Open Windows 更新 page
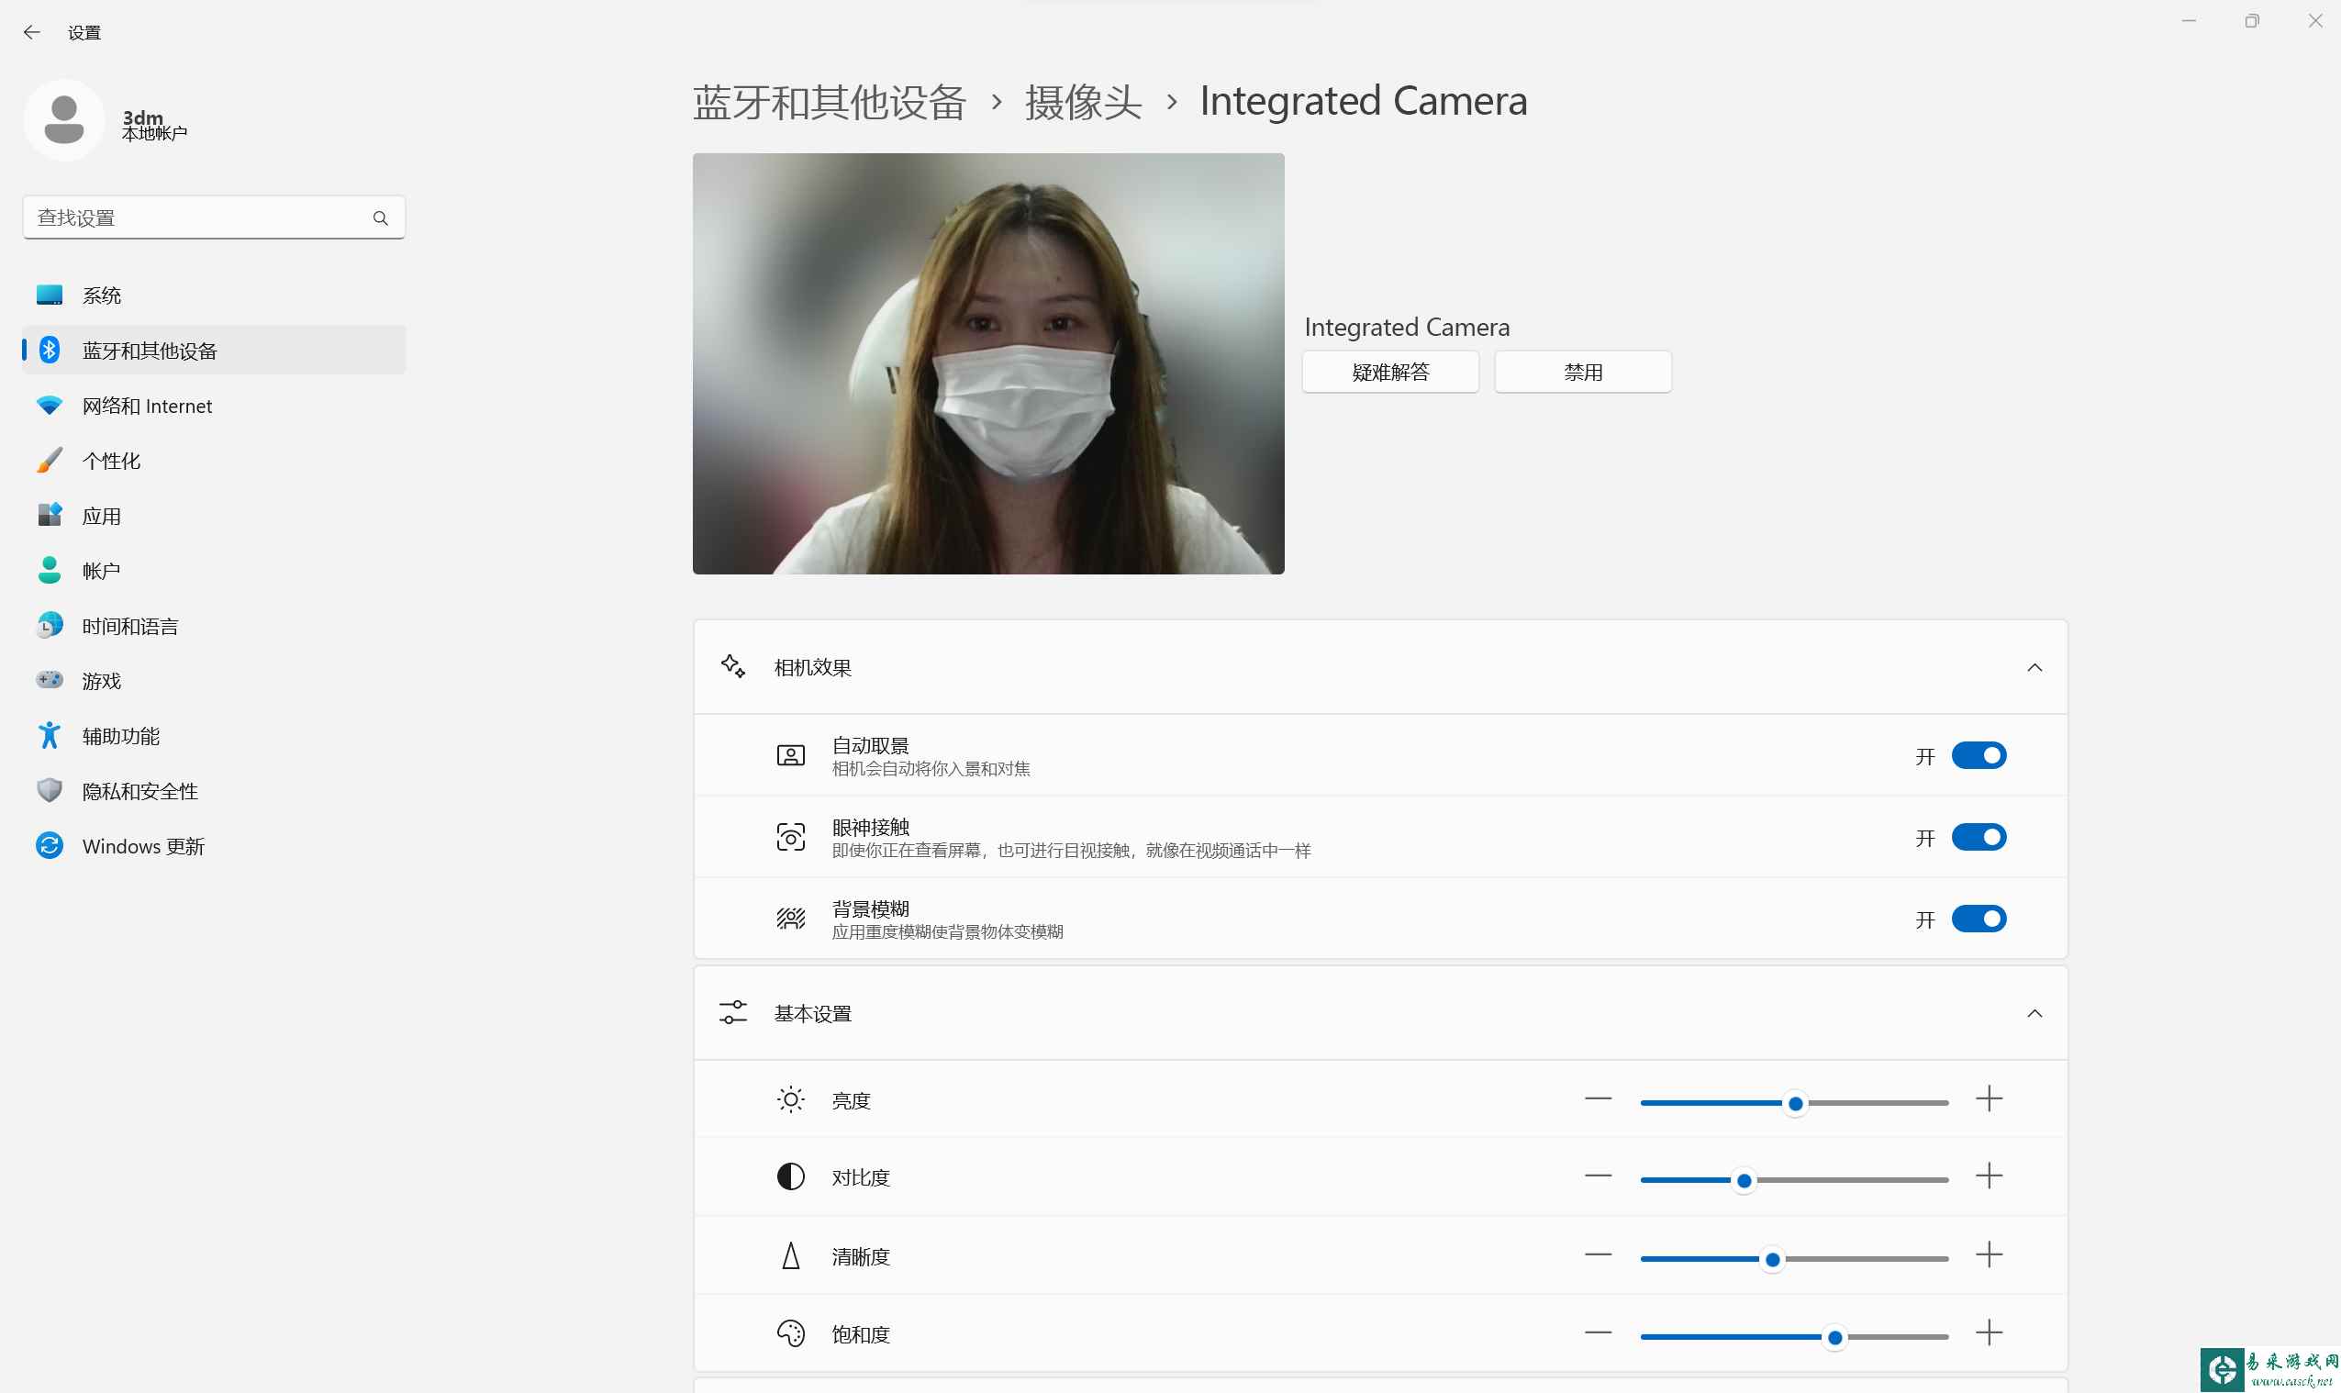The image size is (2341, 1393). click(x=214, y=846)
